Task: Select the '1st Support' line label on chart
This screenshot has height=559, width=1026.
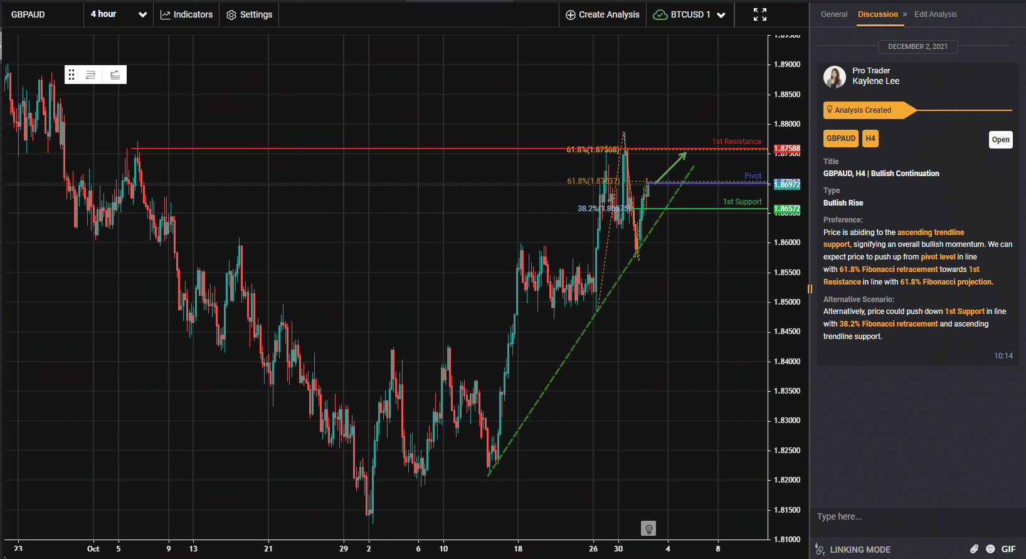Action: [742, 202]
